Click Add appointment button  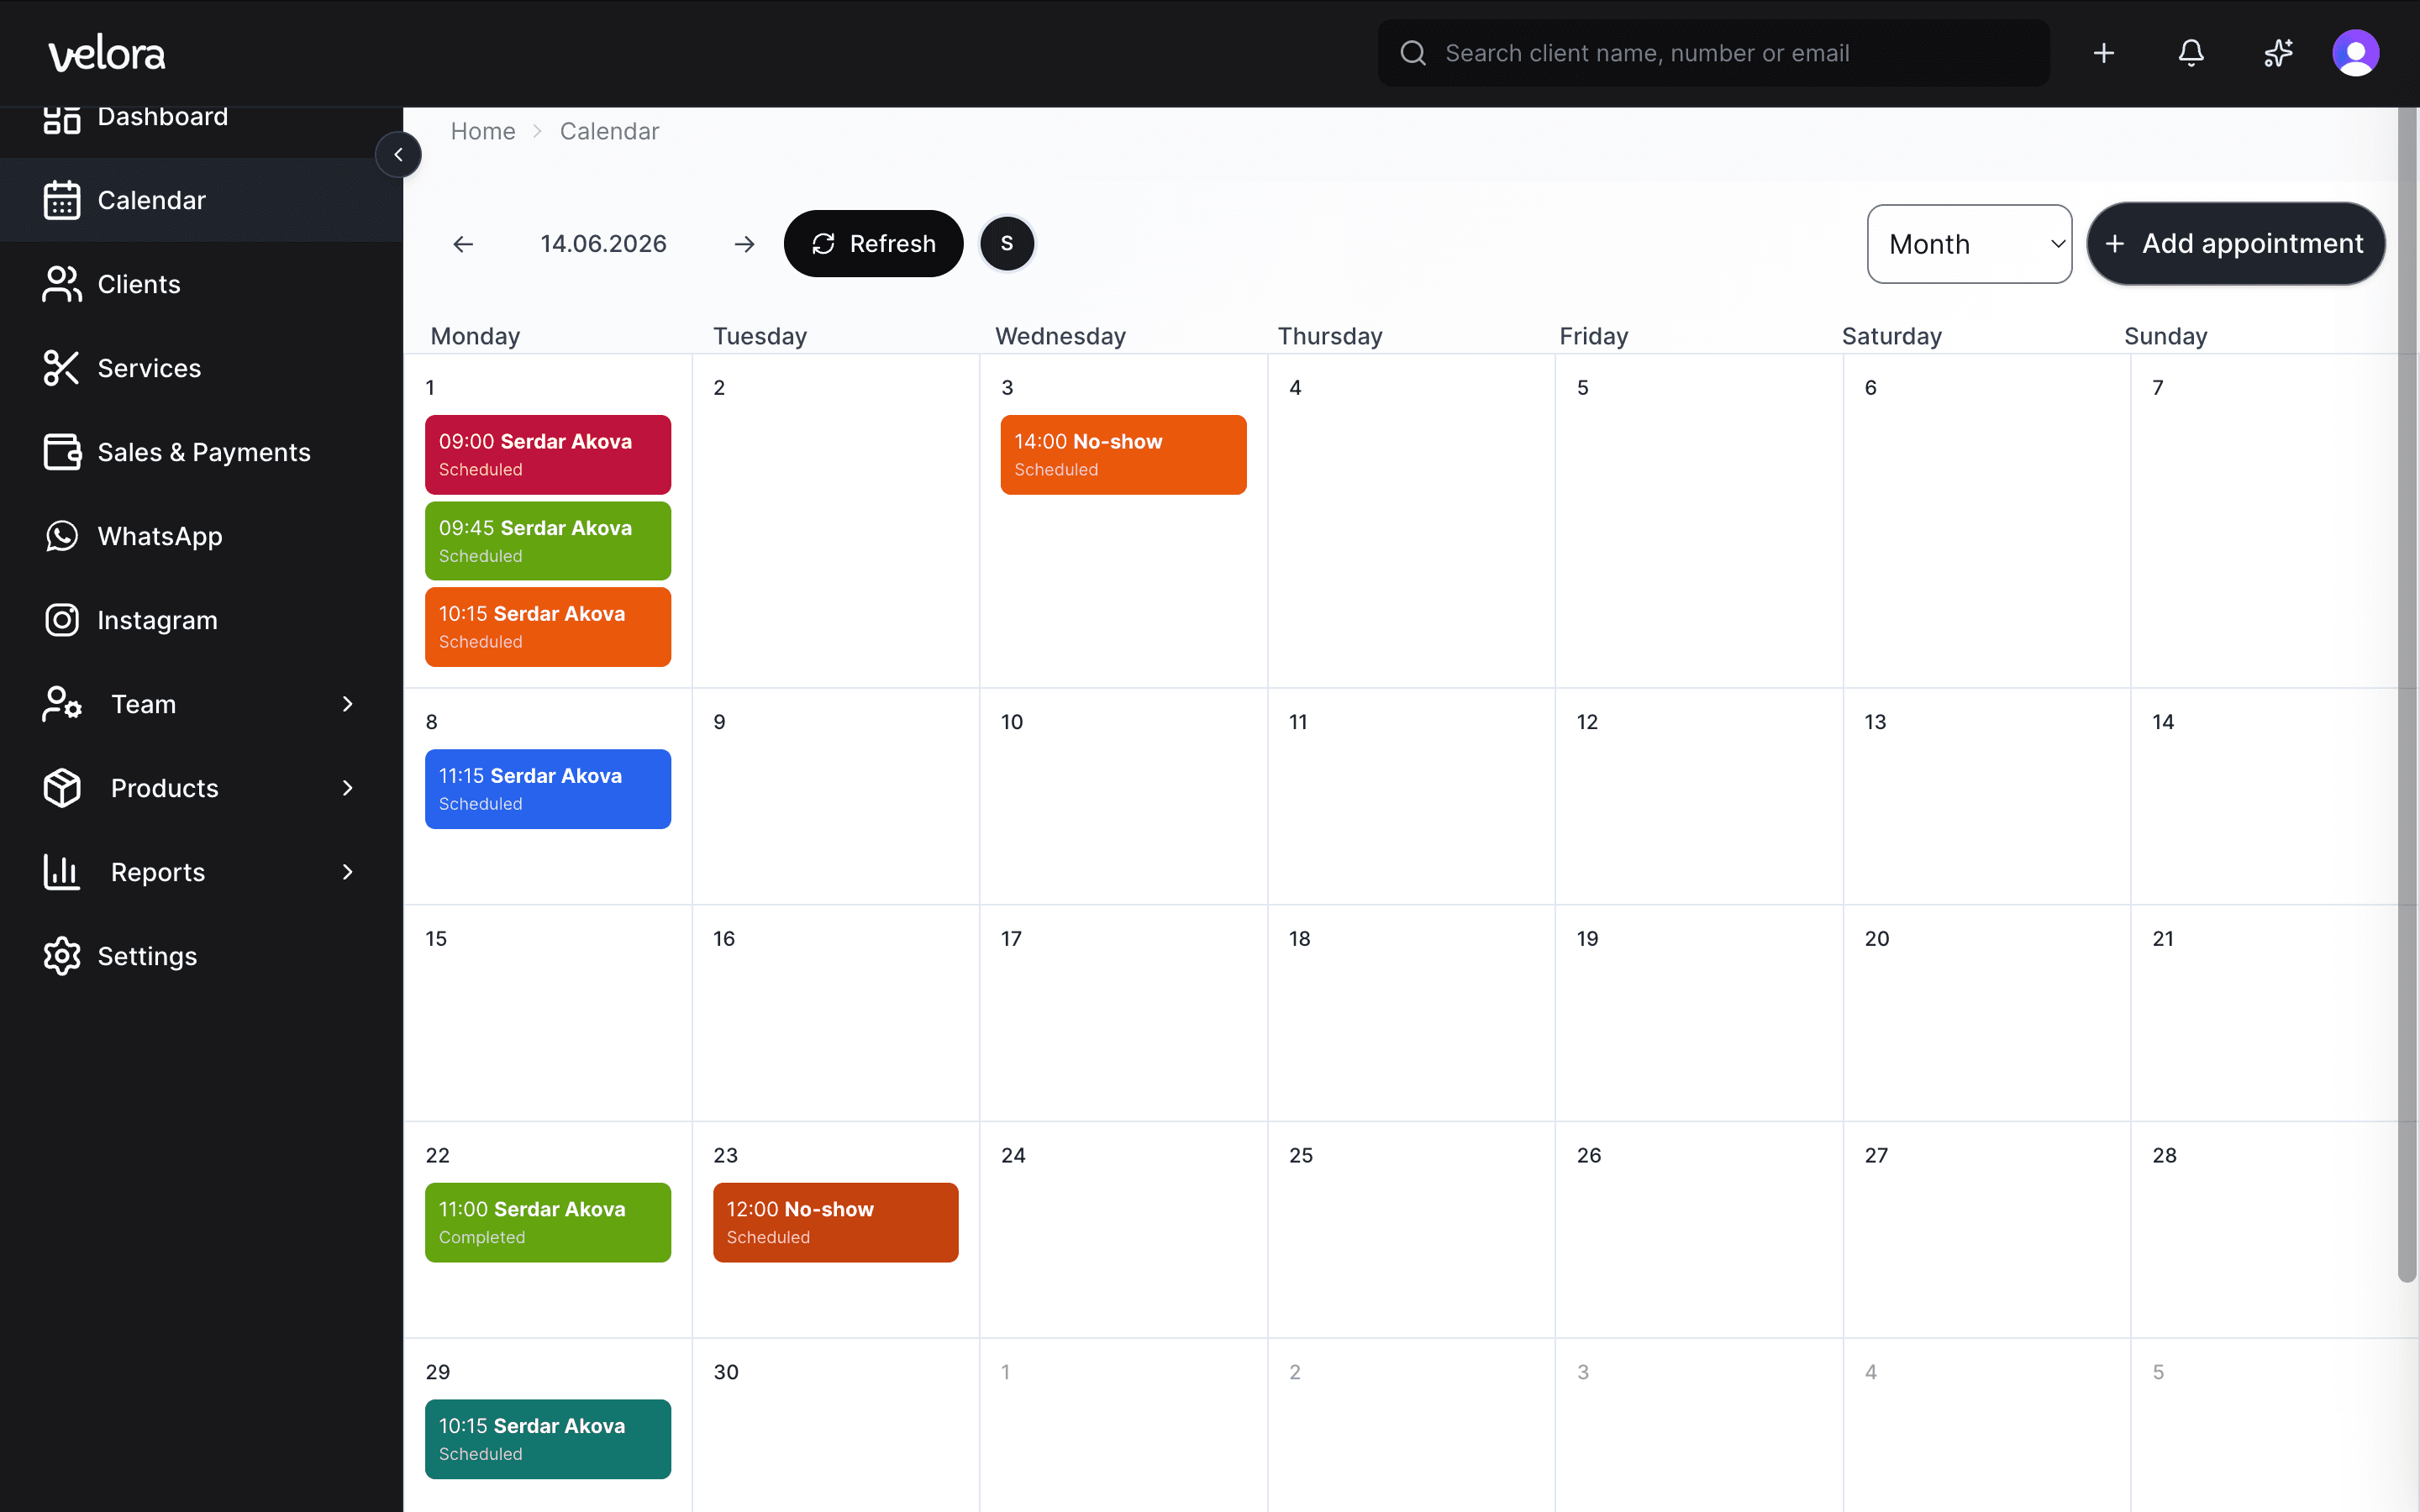2235,244
